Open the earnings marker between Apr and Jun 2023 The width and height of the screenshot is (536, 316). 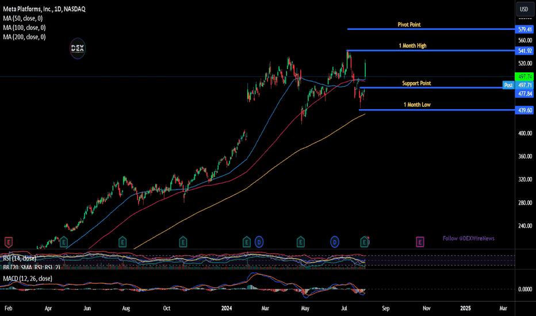tap(64, 242)
